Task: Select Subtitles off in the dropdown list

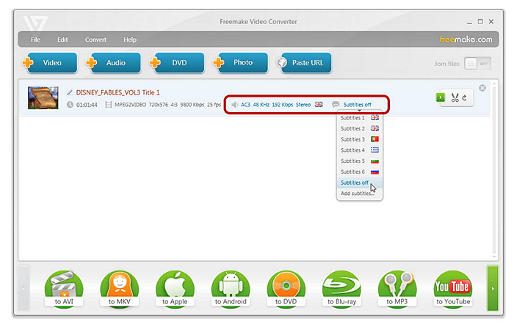Action: [360, 183]
